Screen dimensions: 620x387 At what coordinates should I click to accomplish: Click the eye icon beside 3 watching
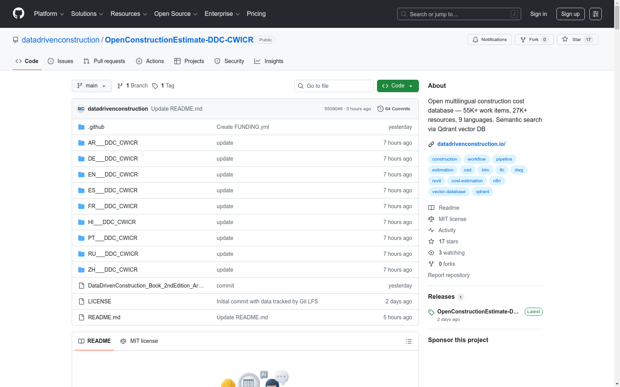pos(431,253)
